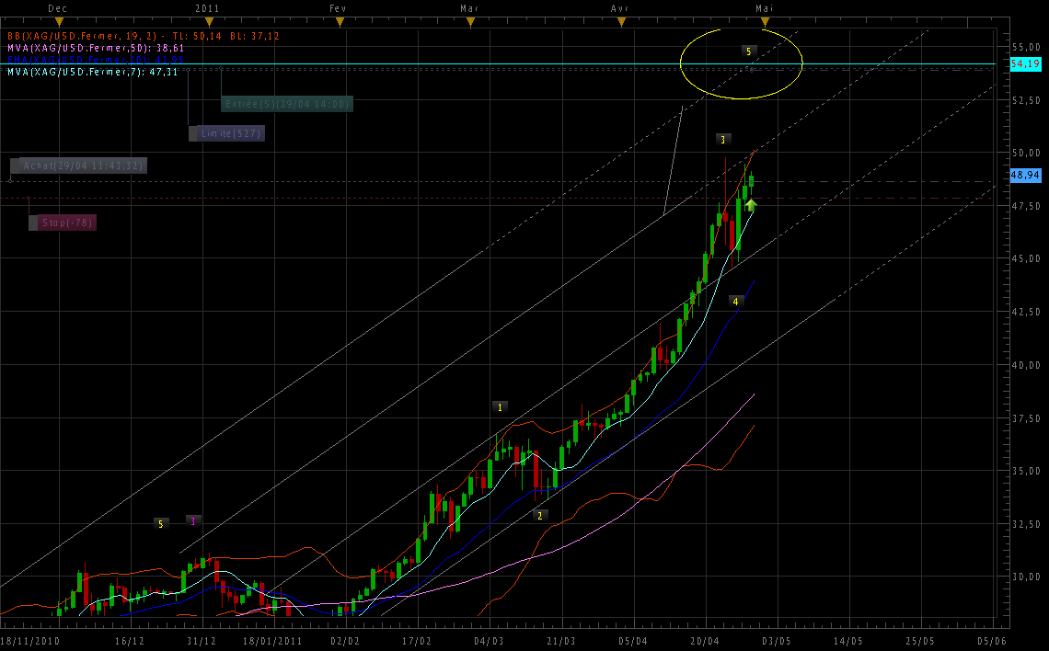Select the Entrée(5)(29/04 14:00) order label
Viewport: 1049px width, 651px height.
click(287, 104)
